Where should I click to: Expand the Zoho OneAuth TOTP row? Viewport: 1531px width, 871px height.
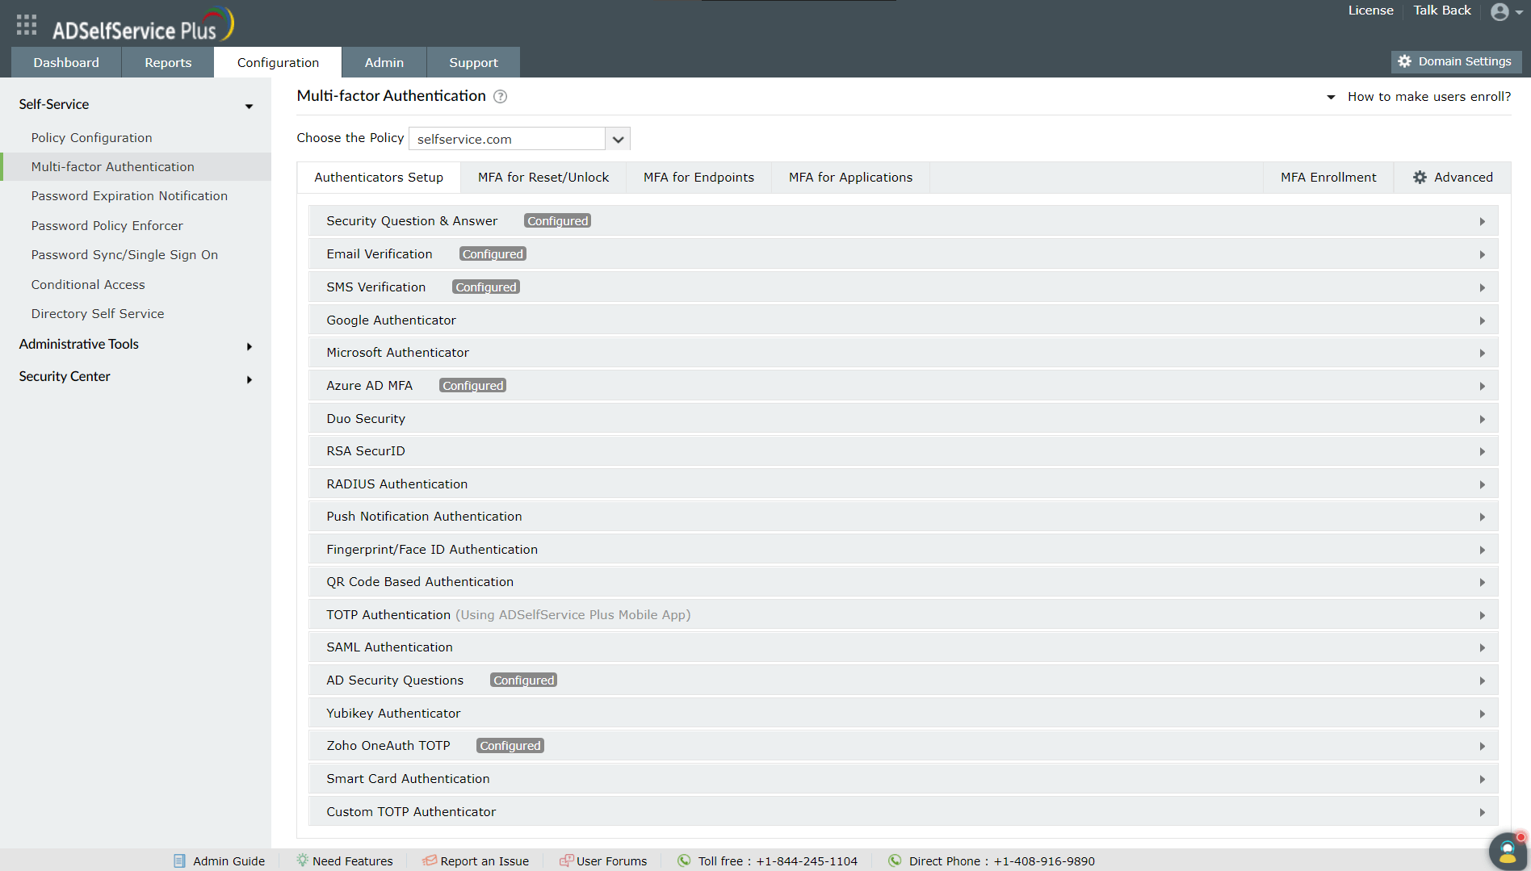[904, 746]
